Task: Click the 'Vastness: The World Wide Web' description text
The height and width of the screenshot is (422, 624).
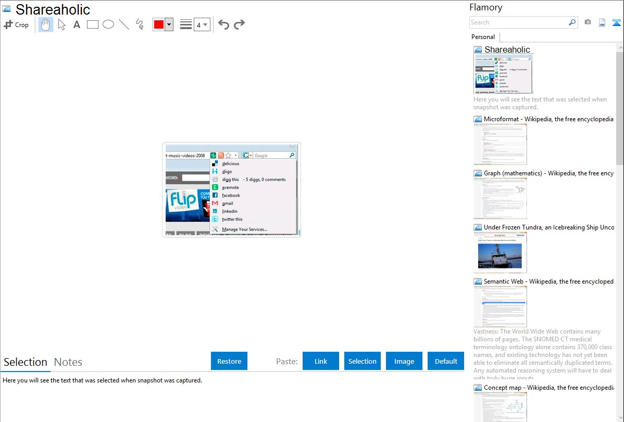Action: (543, 354)
